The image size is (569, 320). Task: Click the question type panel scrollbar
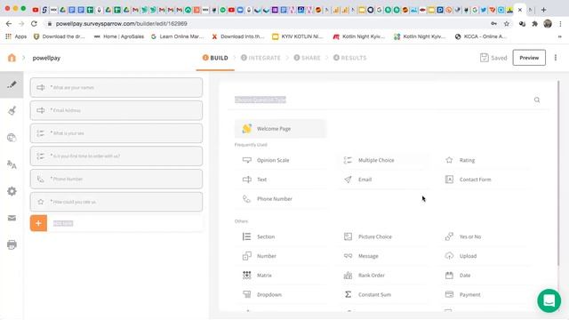pyautogui.click(x=558, y=174)
